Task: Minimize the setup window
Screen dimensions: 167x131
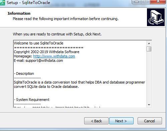Action: (x=137, y=2)
